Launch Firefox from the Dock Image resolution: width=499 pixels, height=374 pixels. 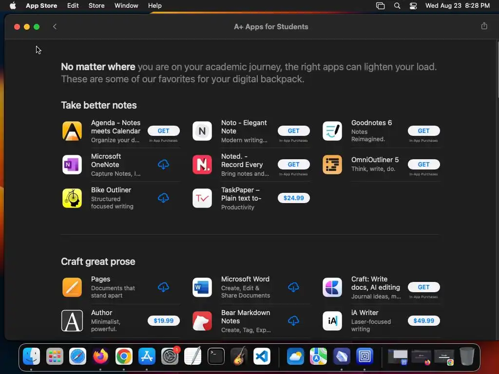pos(100,356)
